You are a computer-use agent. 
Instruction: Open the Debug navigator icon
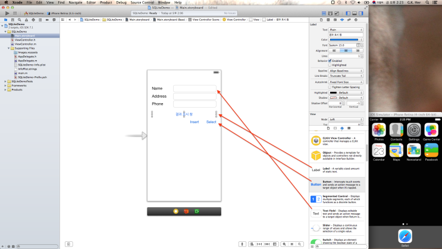[x=40, y=20]
